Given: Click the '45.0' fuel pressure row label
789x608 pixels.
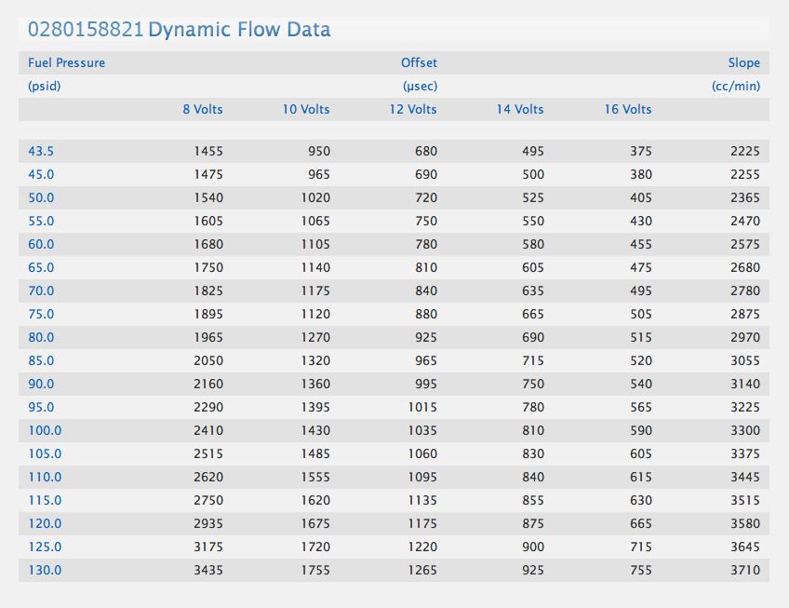Looking at the screenshot, I should (x=41, y=174).
